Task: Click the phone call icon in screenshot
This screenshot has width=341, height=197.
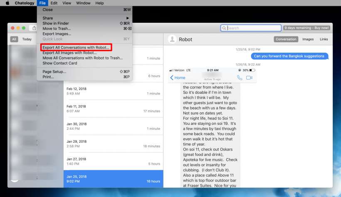Action: 240,78
